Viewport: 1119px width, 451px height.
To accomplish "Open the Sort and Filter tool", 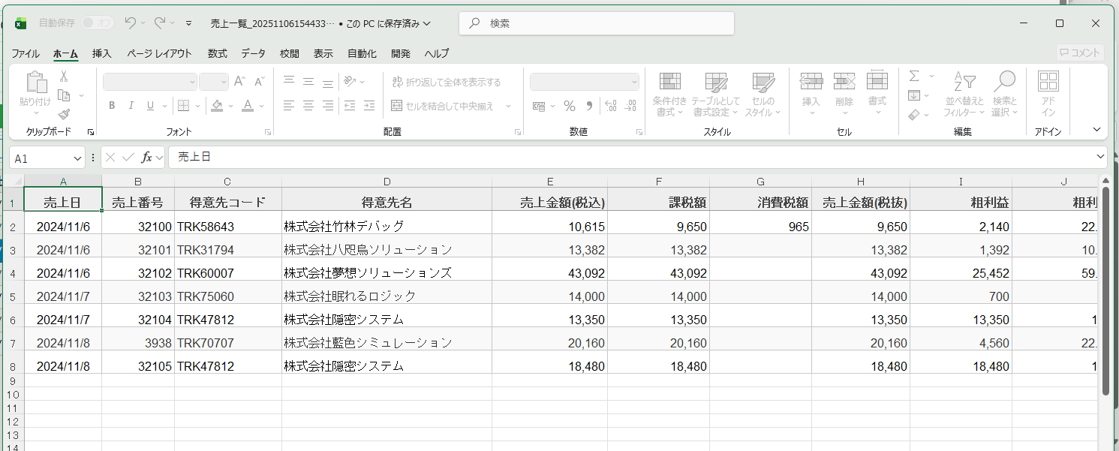I will point(964,94).
